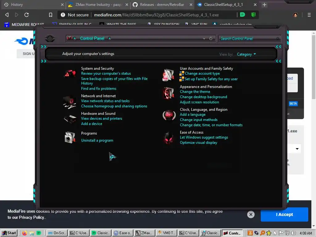
Task: Click Optimize visual display link
Action: pyautogui.click(x=198, y=143)
